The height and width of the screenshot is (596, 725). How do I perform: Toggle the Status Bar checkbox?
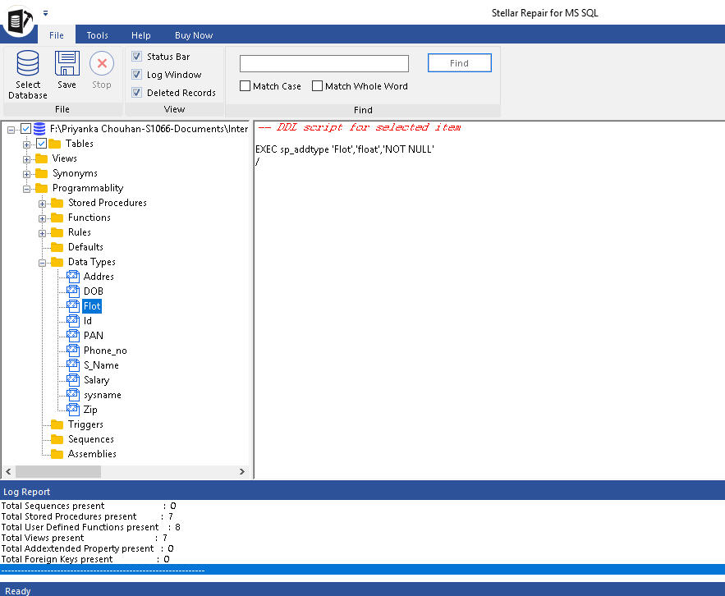click(136, 57)
